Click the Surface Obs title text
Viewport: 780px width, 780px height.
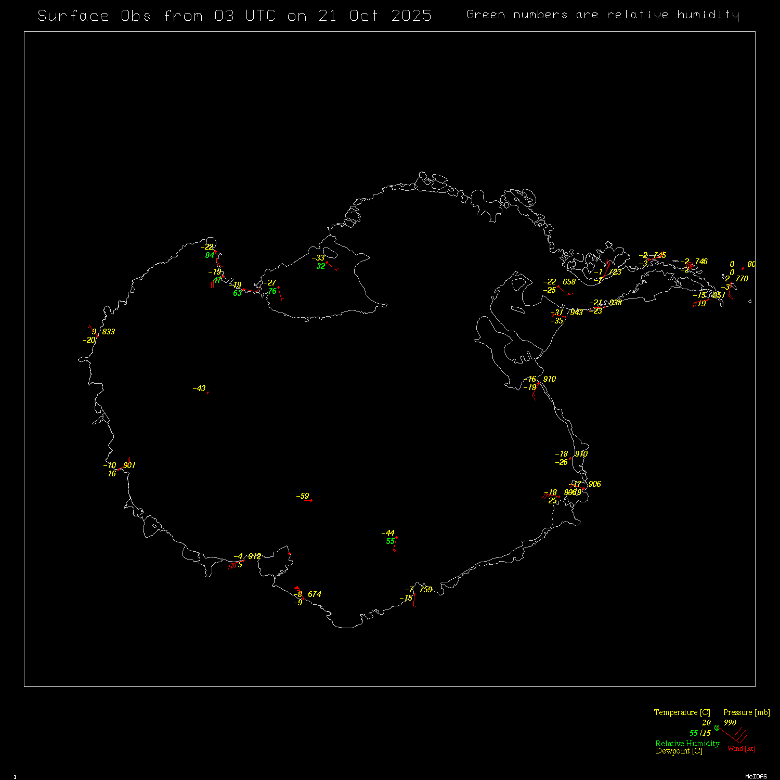(x=235, y=16)
